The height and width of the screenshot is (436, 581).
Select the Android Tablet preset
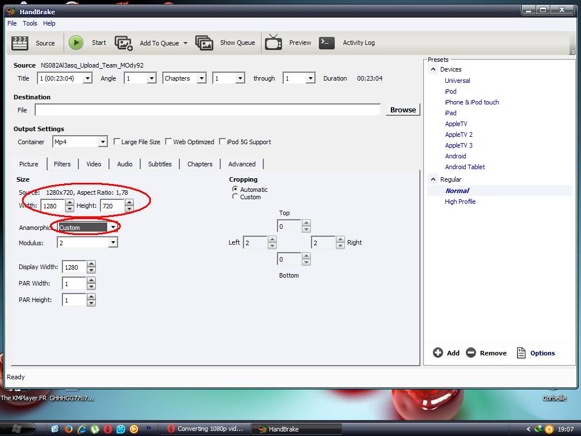point(465,167)
